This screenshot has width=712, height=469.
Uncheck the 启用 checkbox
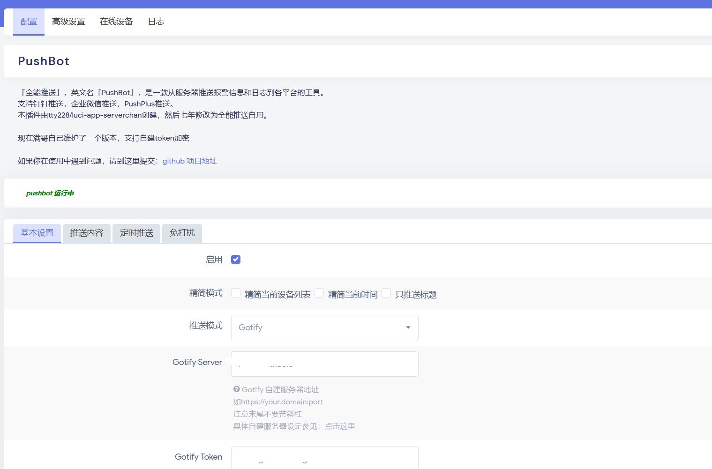(236, 260)
